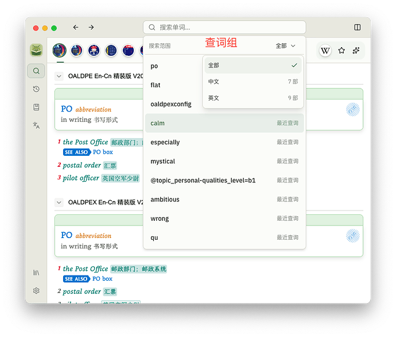Select the third dictionary avatar icon
Viewport: 396px width, 337px height.
coord(94,50)
